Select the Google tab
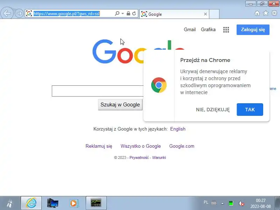Screen dimensions: 280x210 click(174, 14)
